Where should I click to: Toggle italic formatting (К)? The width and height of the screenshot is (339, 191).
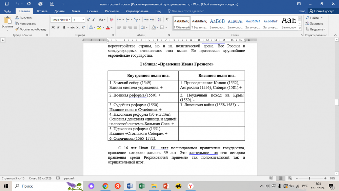tap(58, 27)
